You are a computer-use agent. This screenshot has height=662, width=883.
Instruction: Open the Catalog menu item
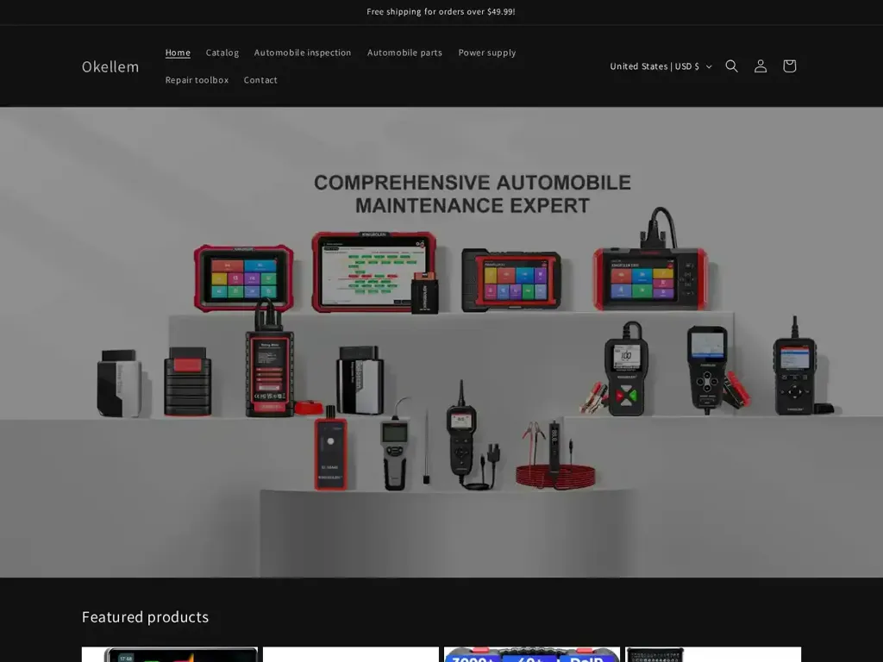click(222, 52)
